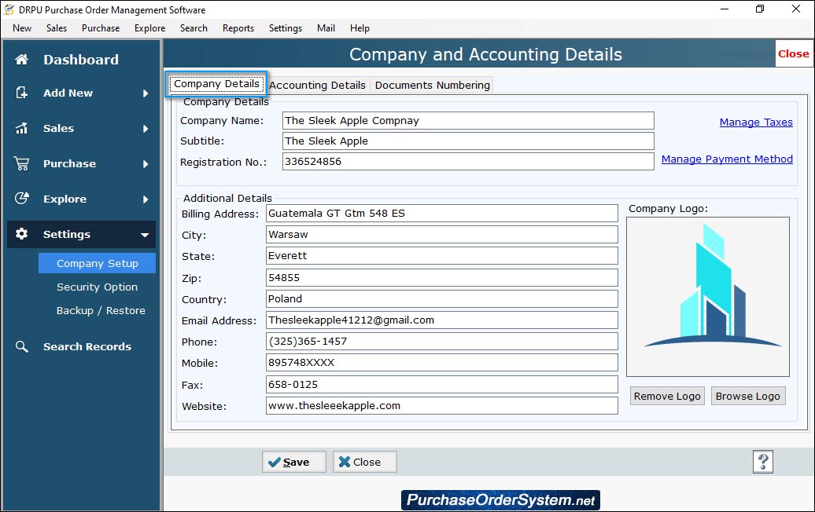This screenshot has height=512, width=815.
Task: Click the Subtitle input field
Action: pos(468,141)
